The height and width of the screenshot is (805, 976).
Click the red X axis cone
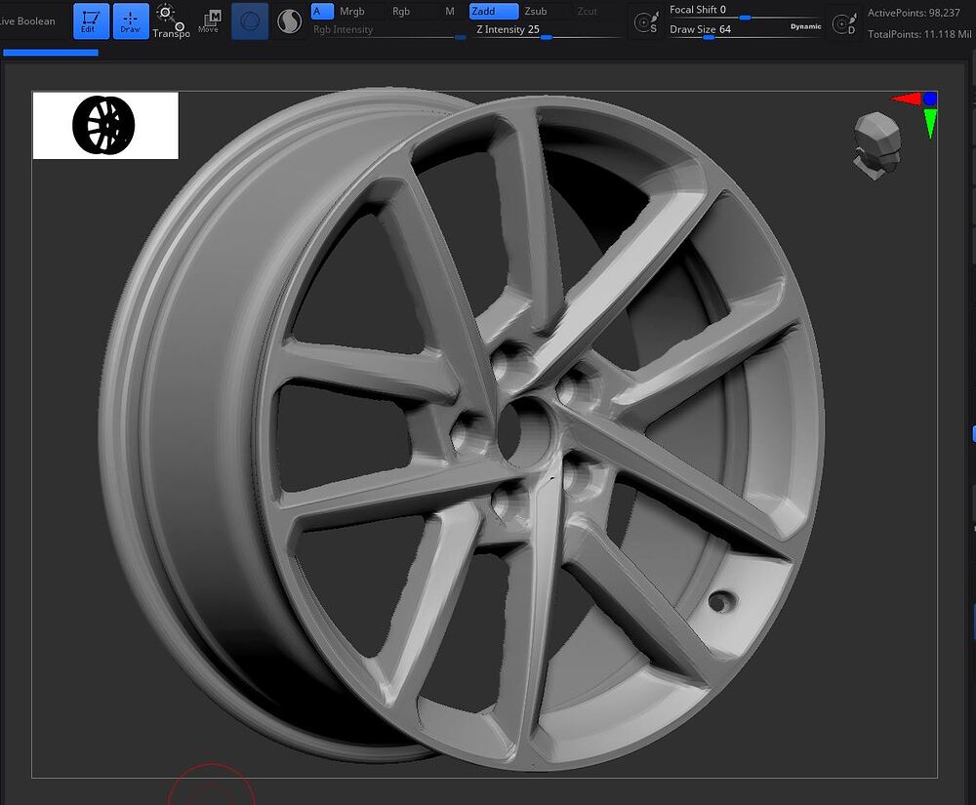908,99
